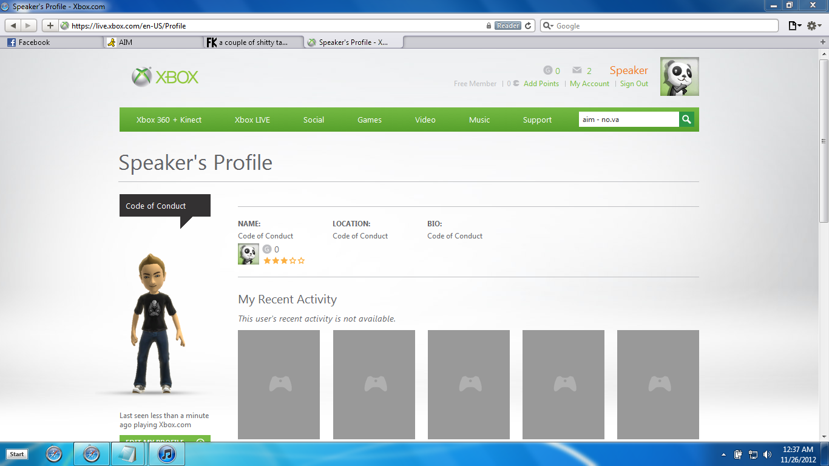The height and width of the screenshot is (466, 829).
Task: Click 'Code of Conduct' under LOCATION
Action: click(x=360, y=236)
